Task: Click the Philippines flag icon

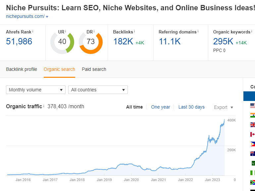Action: (253, 144)
